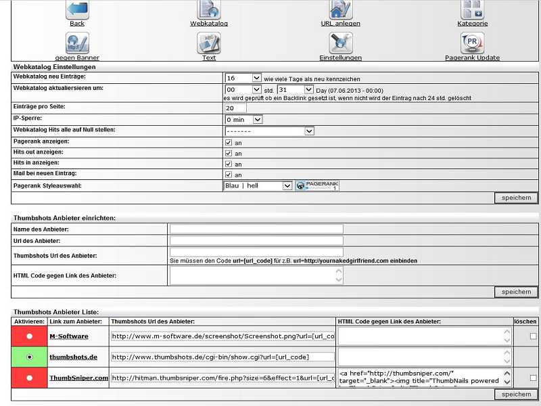Open the Text icon
The image size is (541, 406).
pyautogui.click(x=208, y=43)
